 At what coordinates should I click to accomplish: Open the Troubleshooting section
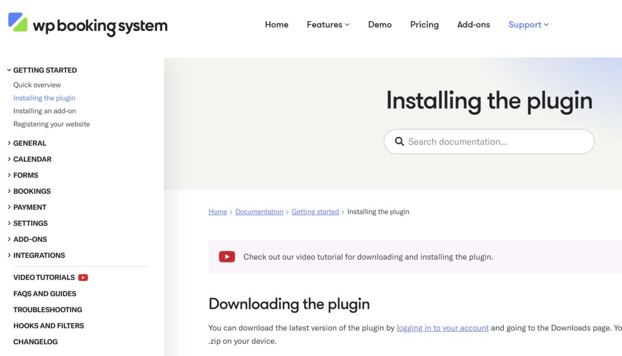pyautogui.click(x=47, y=309)
